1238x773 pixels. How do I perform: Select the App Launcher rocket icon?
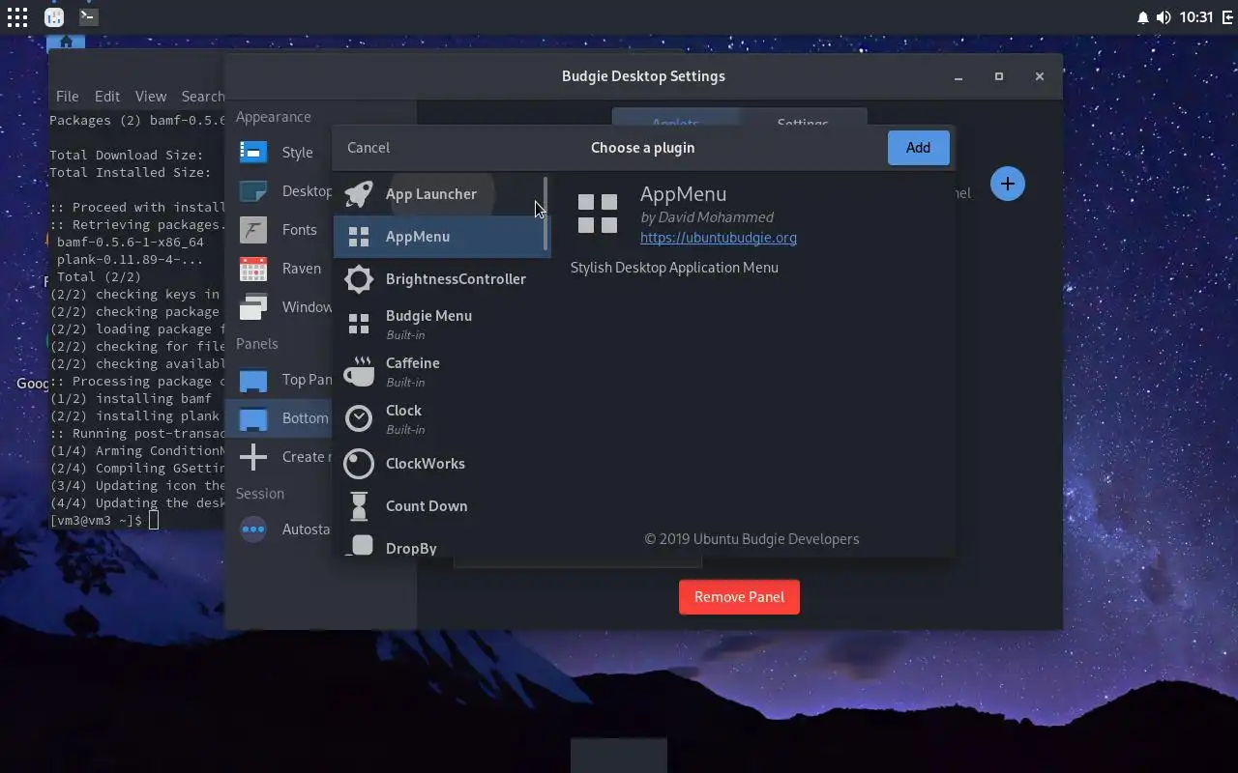[359, 194]
